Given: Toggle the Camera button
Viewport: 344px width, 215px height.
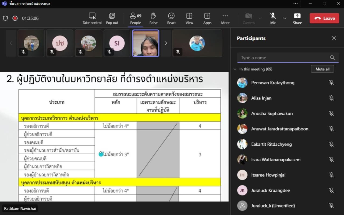Looking at the screenshot, I should 249,16.
